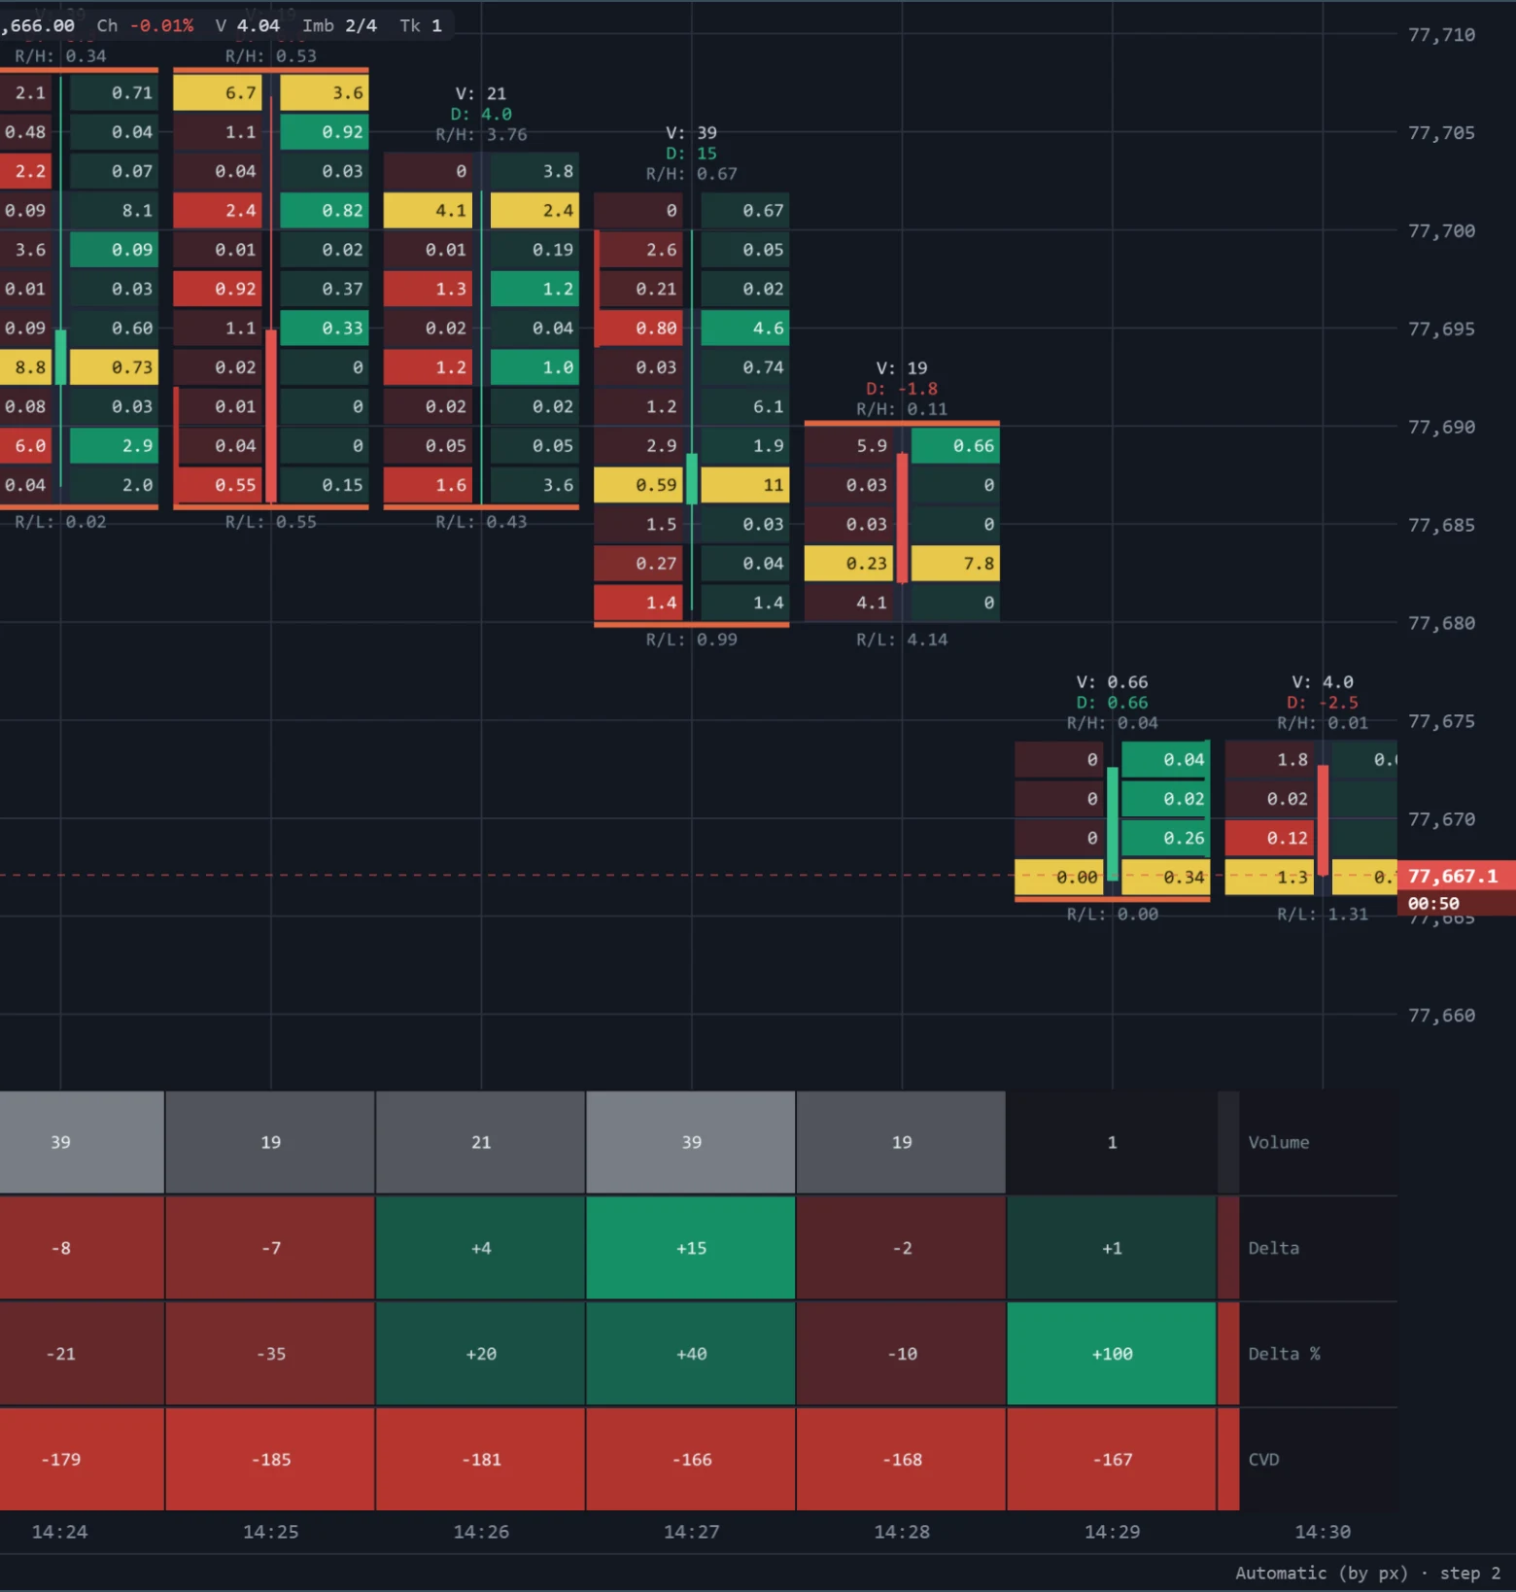This screenshot has height=1592, width=1516.
Task: Click the red 0.80 footprint cell
Action: pos(638,329)
